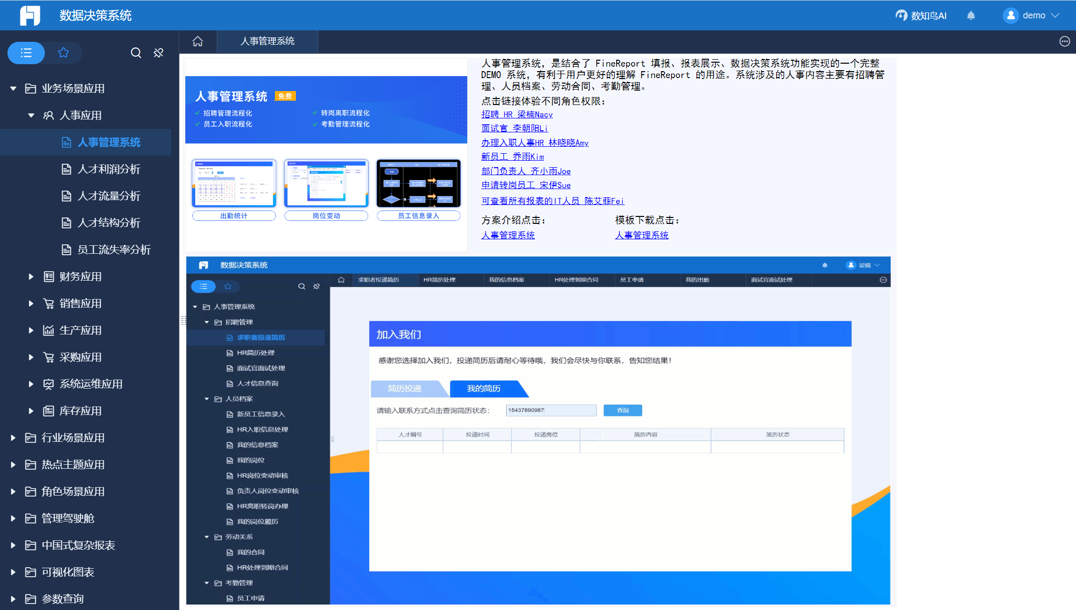
Task: Go to the home tab icon
Action: click(198, 41)
